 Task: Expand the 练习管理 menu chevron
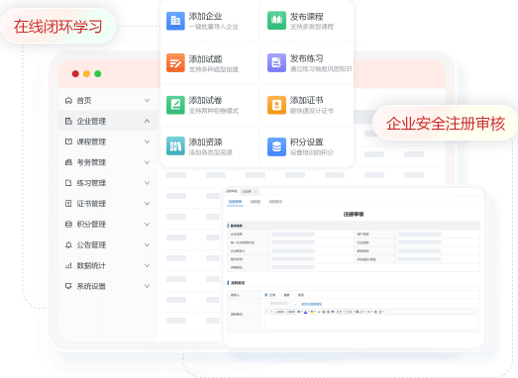[147, 183]
